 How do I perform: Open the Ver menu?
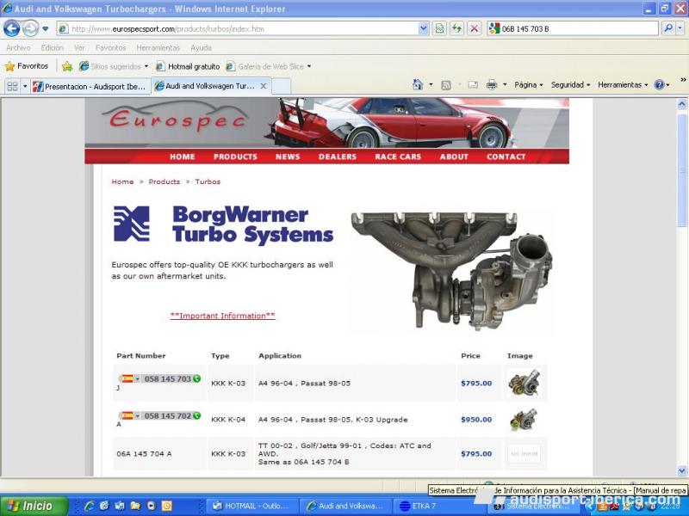coord(79,48)
